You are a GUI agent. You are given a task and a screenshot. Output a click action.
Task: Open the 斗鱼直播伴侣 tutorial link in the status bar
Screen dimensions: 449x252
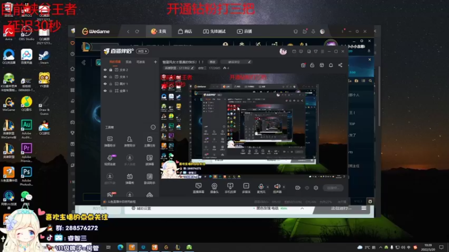click(x=122, y=202)
